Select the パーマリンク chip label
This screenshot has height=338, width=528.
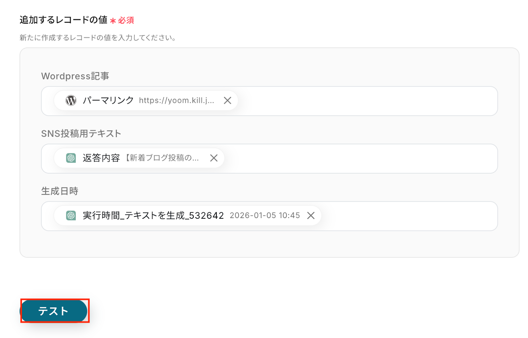pyautogui.click(x=108, y=100)
